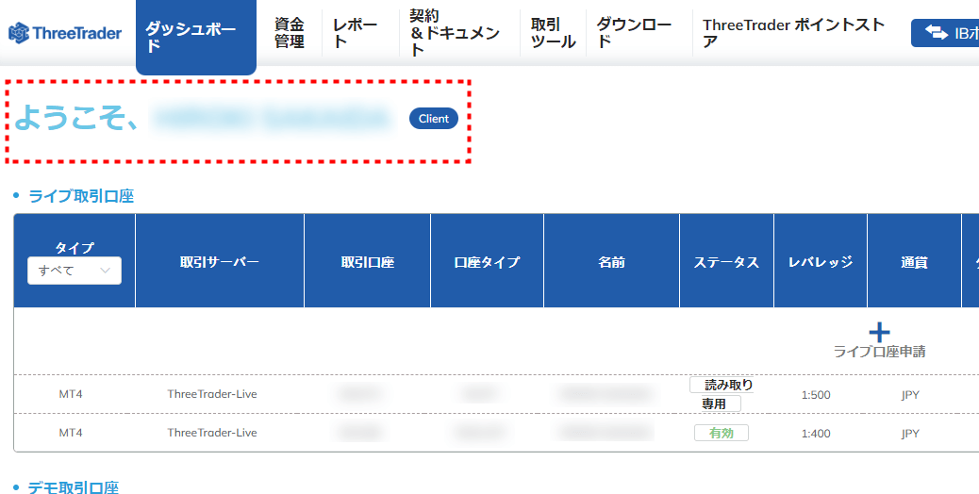Screen dimensions: 979x494
Task: Open the ダッシュボード tab
Action: 196,37
